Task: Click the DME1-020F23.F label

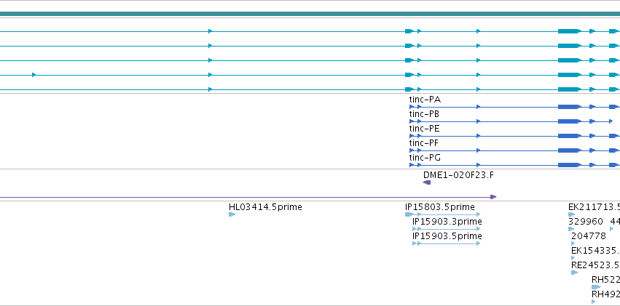Action: click(458, 175)
